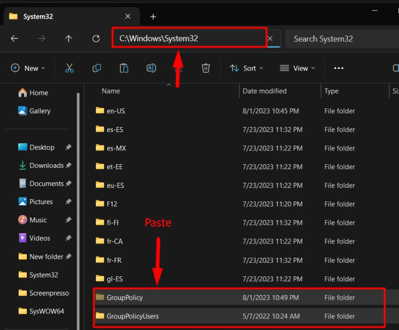This screenshot has width=399, height=330.
Task: Click the Copy icon in toolbar
Action: coord(97,68)
